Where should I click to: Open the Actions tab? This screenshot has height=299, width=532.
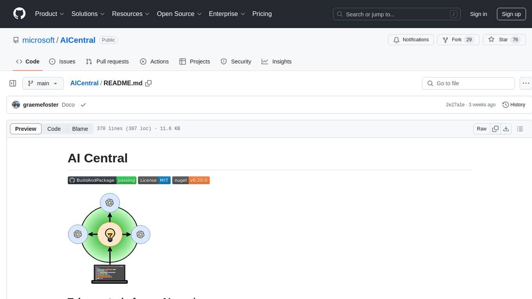154,61
